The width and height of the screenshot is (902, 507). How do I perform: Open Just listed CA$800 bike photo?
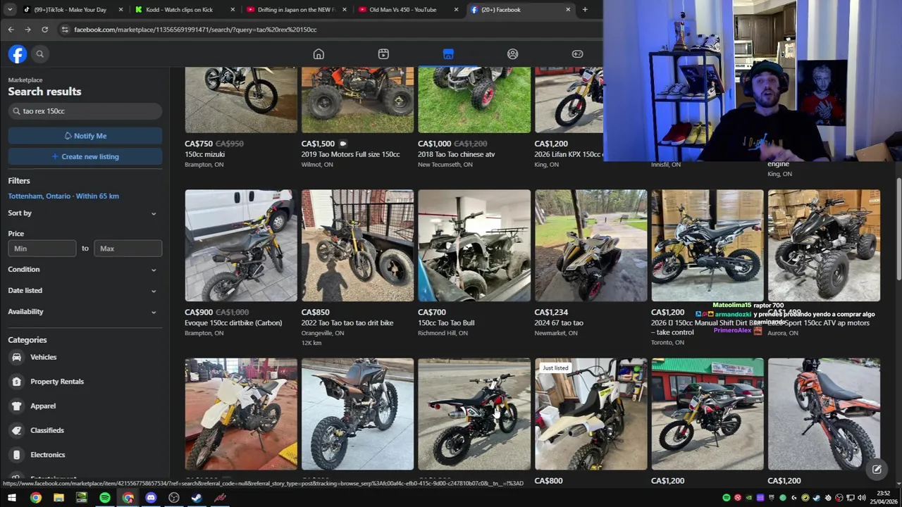tap(591, 414)
